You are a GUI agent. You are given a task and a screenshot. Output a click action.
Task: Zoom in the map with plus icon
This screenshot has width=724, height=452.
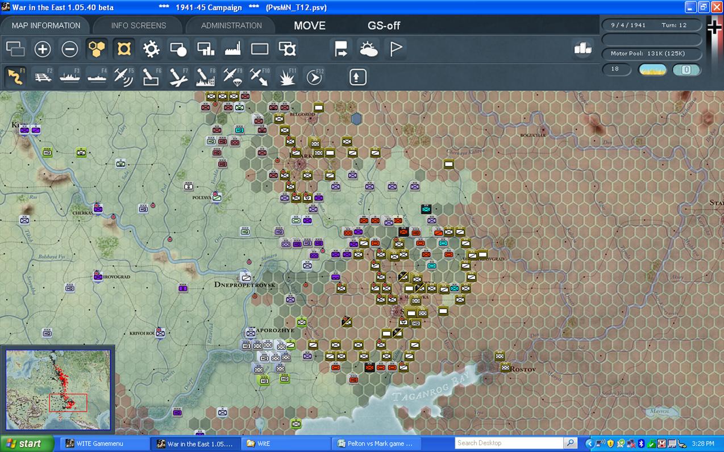click(x=43, y=49)
